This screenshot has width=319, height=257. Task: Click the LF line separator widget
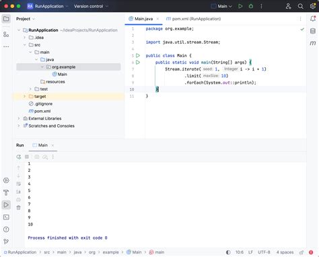coord(250,252)
